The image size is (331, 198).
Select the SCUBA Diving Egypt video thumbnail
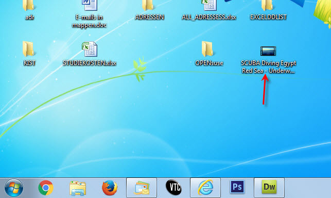[x=268, y=51]
